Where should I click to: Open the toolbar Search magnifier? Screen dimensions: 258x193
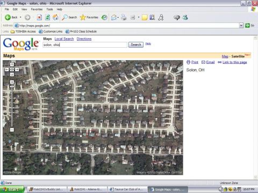pyautogui.click(x=69, y=17)
